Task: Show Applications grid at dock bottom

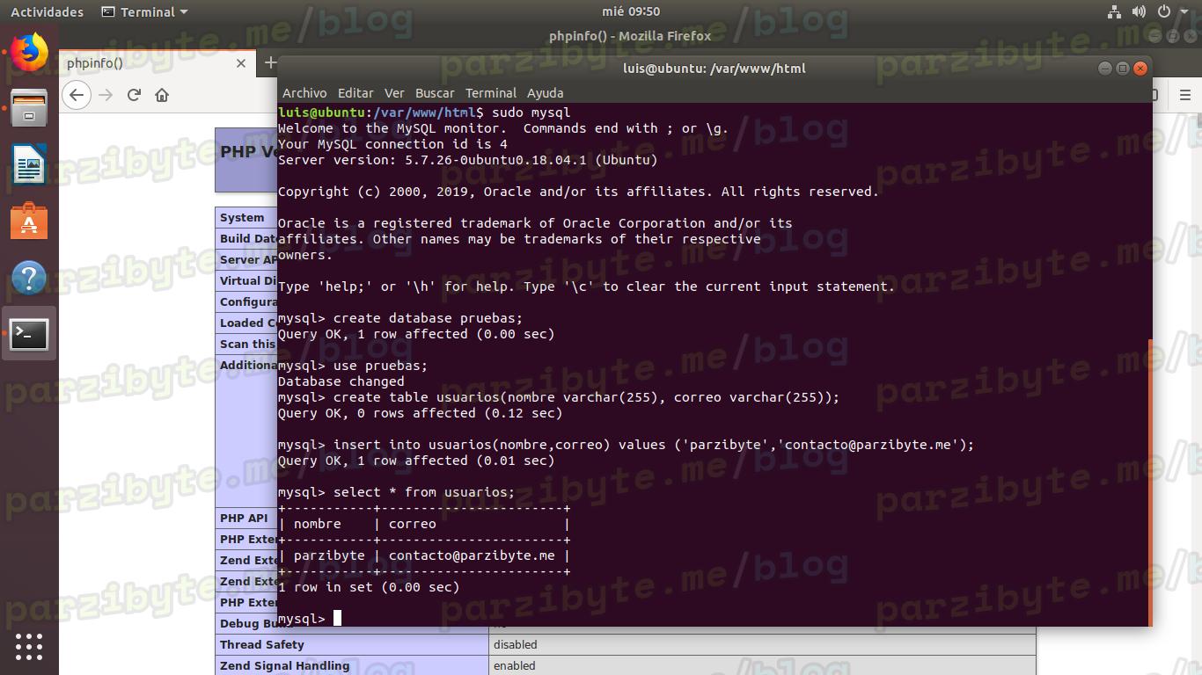Action: tap(29, 646)
